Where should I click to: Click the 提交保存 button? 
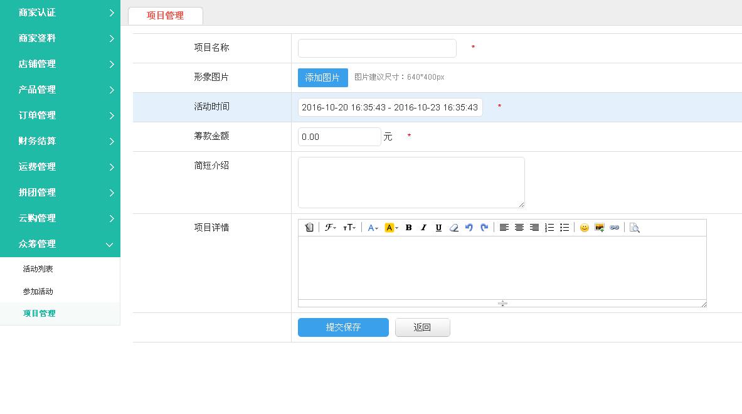tap(343, 327)
